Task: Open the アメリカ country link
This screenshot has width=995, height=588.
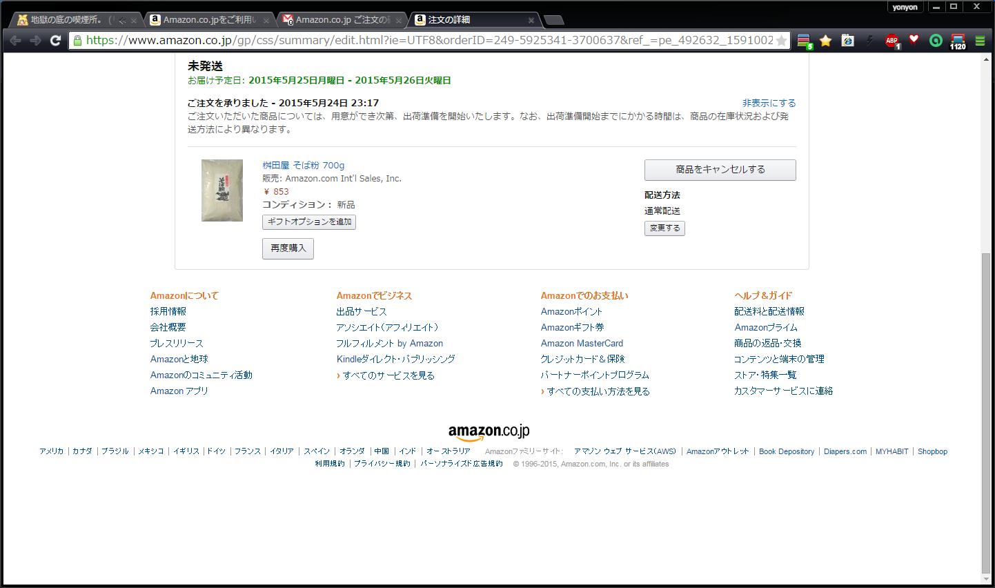Action: coord(51,451)
